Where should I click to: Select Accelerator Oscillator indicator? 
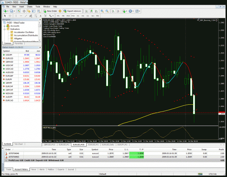coord(24,32)
